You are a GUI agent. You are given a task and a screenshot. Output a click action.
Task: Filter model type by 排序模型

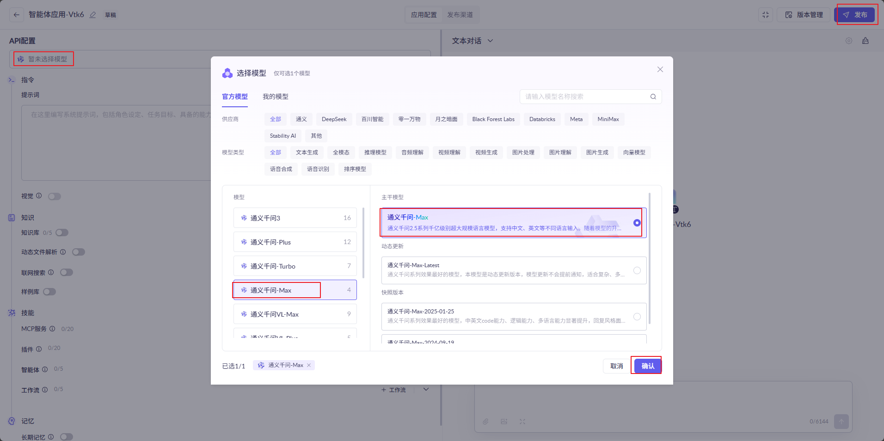tap(355, 169)
